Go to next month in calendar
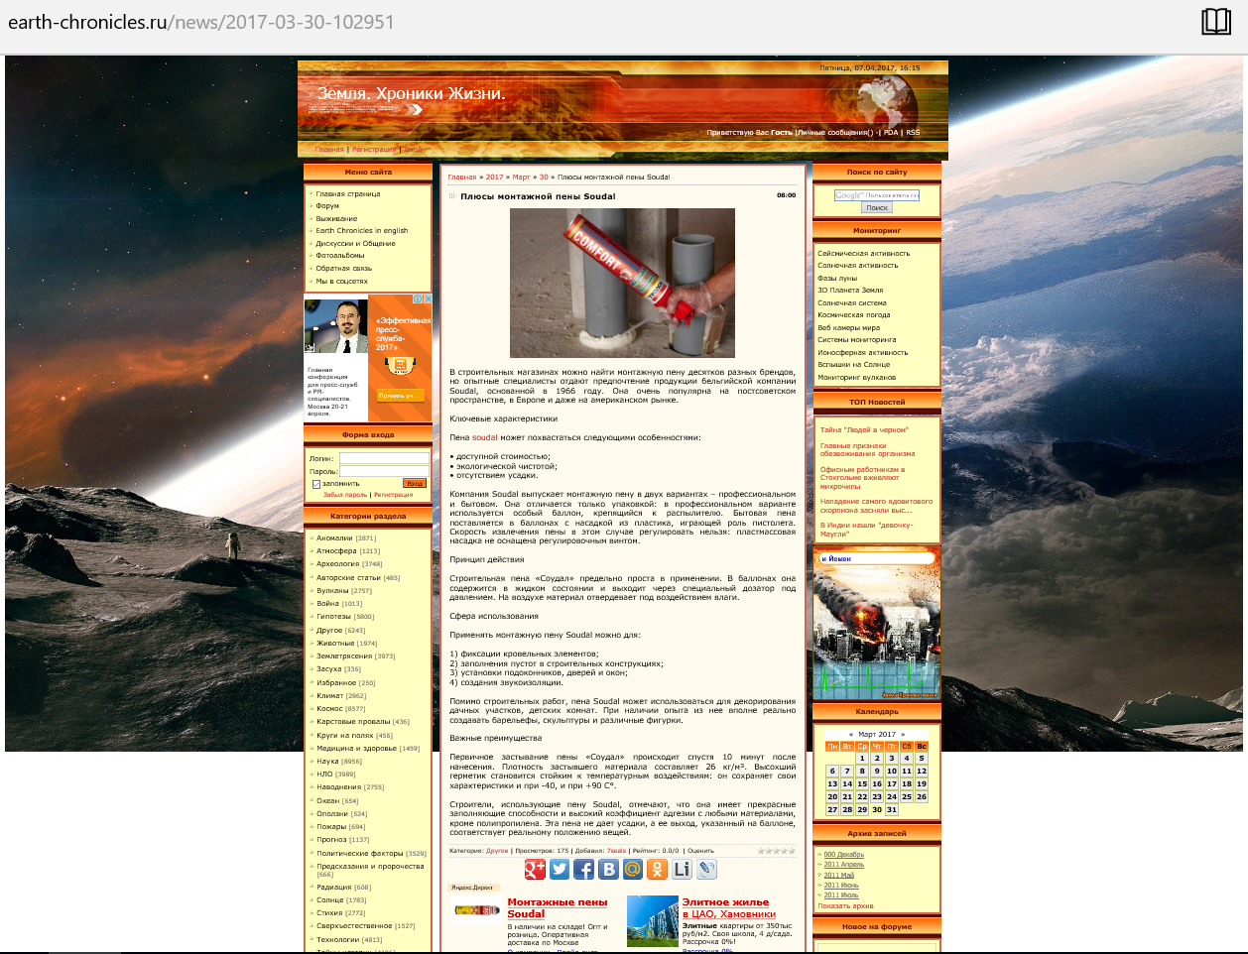 pyautogui.click(x=903, y=735)
